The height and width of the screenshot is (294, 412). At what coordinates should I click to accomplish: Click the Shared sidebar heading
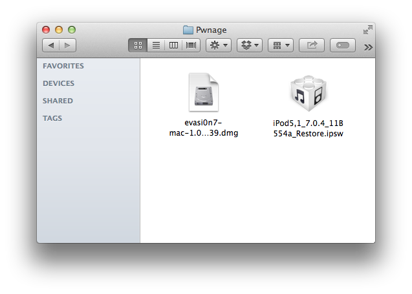58,101
